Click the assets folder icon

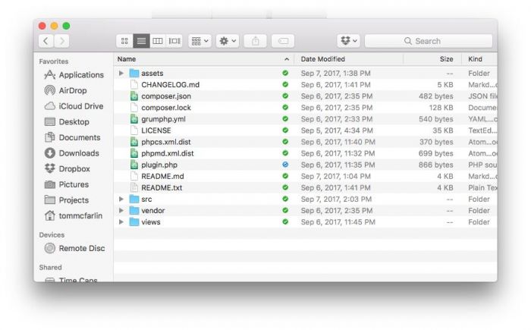coord(134,73)
